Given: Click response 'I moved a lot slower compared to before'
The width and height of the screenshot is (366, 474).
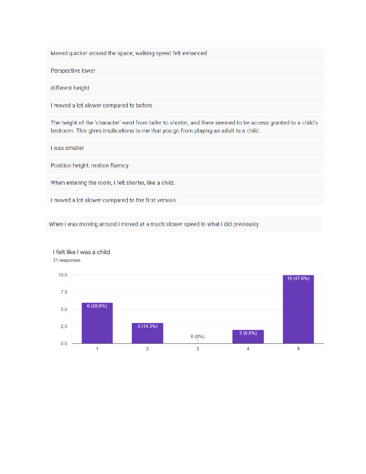Looking at the screenshot, I should tap(185, 106).
